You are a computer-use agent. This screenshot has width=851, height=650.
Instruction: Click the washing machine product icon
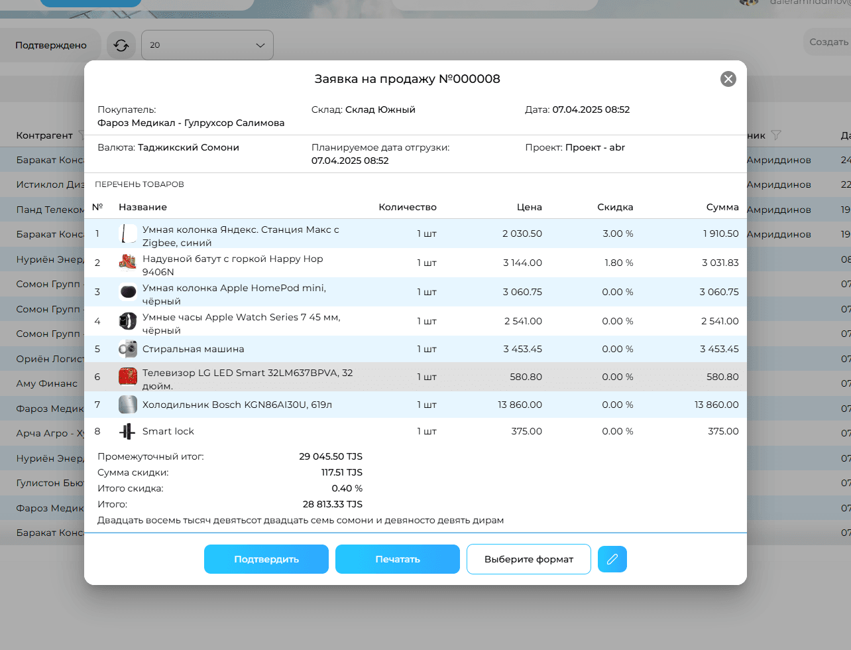[x=127, y=349]
